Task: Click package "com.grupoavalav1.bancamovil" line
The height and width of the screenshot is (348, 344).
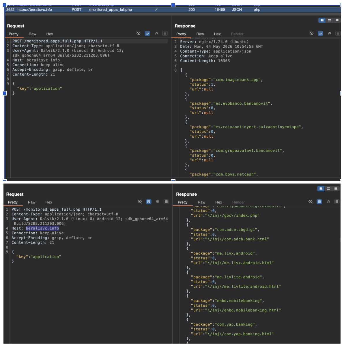Action: tap(237, 151)
